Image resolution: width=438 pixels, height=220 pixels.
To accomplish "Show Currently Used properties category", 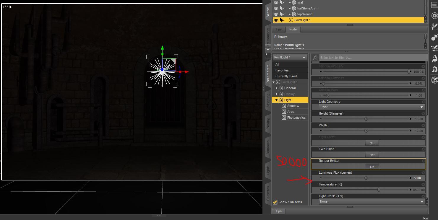I will click(290, 76).
